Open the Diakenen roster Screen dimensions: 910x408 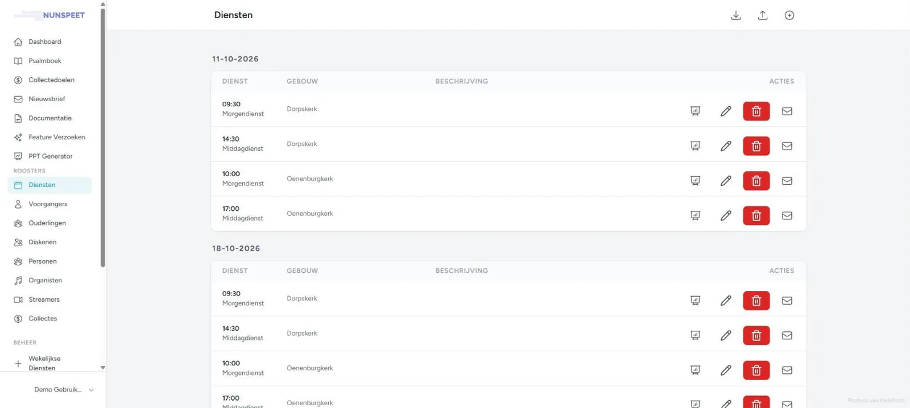(x=49, y=242)
